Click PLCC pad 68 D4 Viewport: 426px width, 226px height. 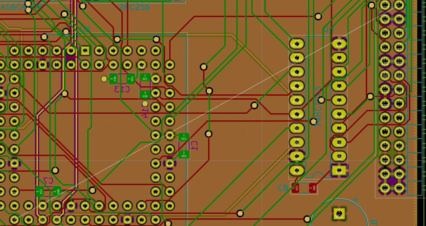click(x=170, y=107)
